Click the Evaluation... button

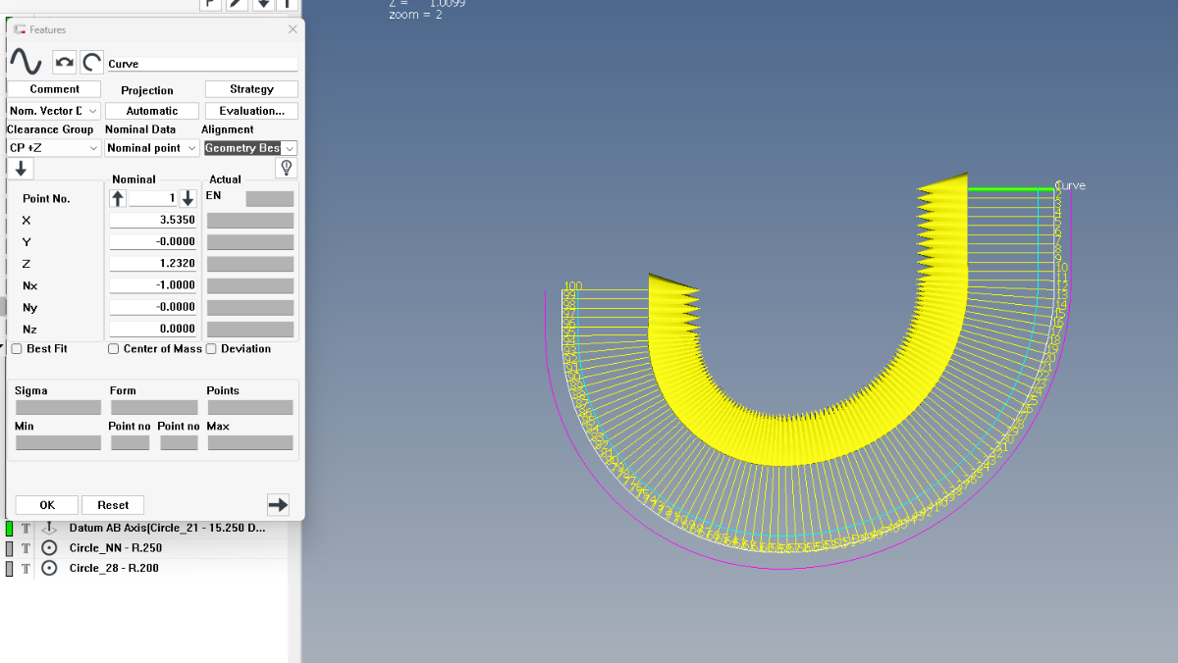(251, 111)
